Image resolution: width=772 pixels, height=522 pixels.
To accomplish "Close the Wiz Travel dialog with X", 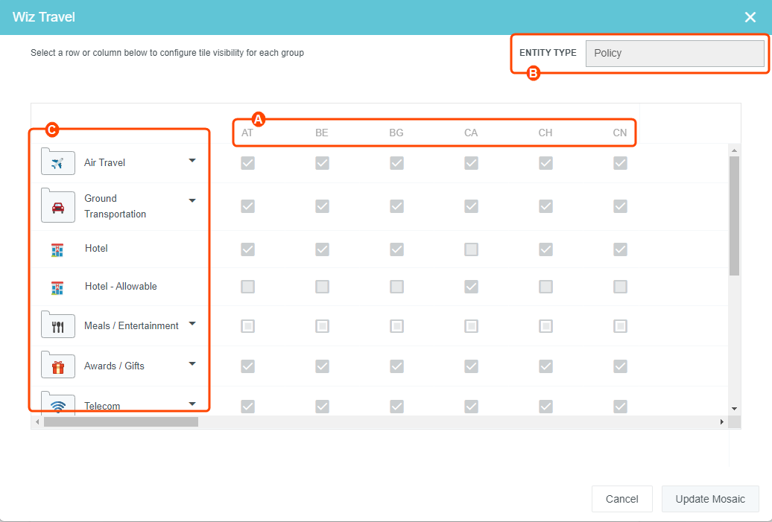I will click(x=750, y=17).
